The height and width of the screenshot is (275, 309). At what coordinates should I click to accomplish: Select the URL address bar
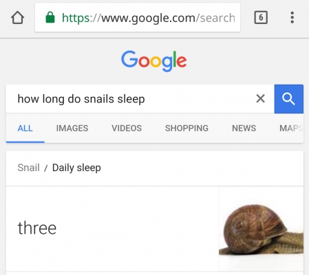(x=138, y=17)
